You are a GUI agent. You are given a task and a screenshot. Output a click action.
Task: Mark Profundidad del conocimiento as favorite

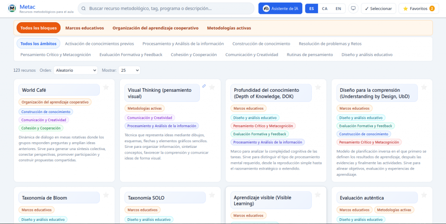tap(318, 87)
